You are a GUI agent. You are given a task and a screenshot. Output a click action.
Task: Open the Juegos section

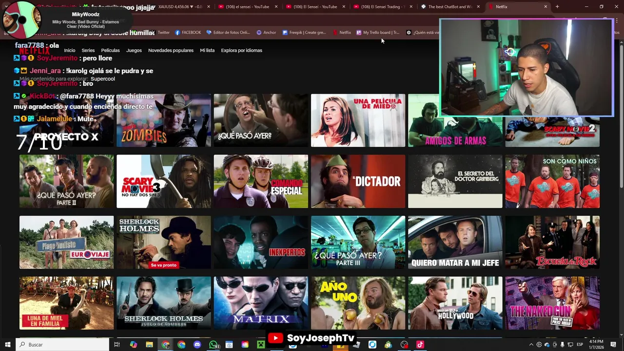click(134, 50)
